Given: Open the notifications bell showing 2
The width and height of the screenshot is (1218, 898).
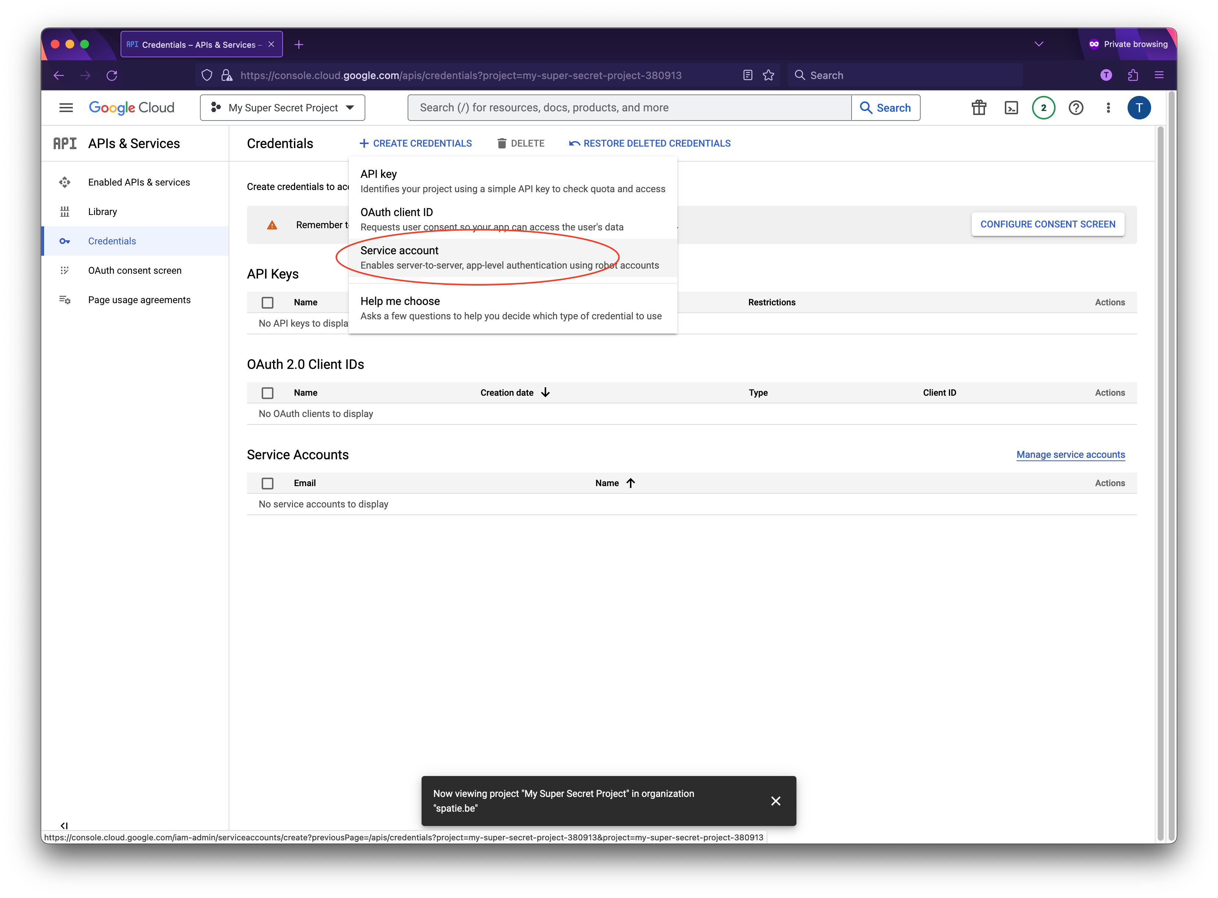Looking at the screenshot, I should point(1043,107).
